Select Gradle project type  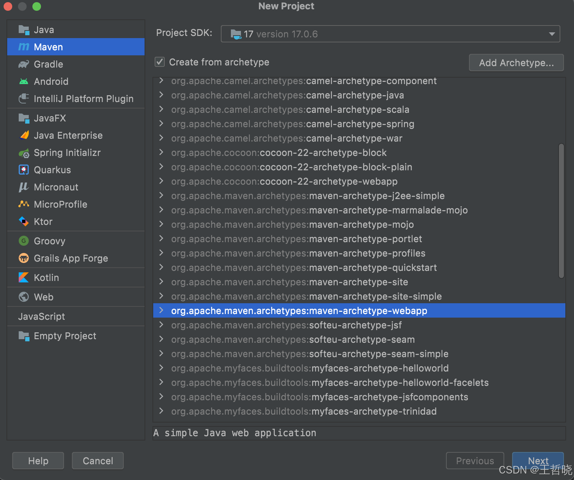click(x=76, y=64)
